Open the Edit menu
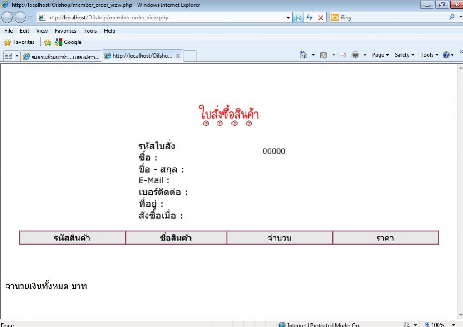463x327 pixels. 25,31
